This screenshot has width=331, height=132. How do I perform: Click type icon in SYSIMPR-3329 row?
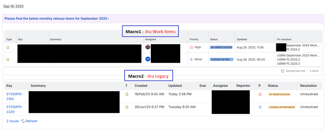pos(127,107)
